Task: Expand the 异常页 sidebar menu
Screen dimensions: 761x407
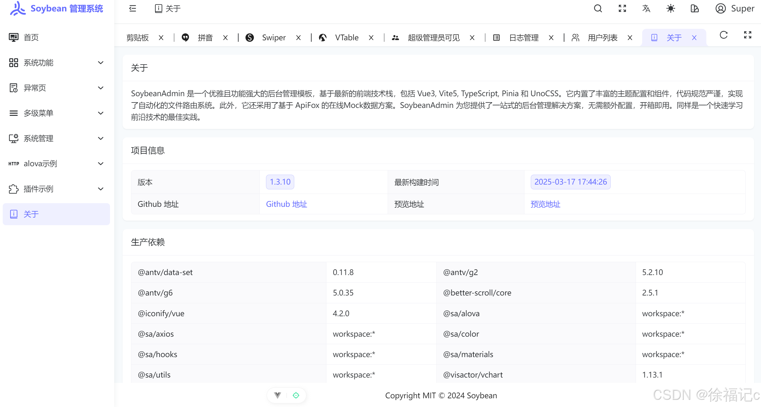Action: (x=56, y=88)
